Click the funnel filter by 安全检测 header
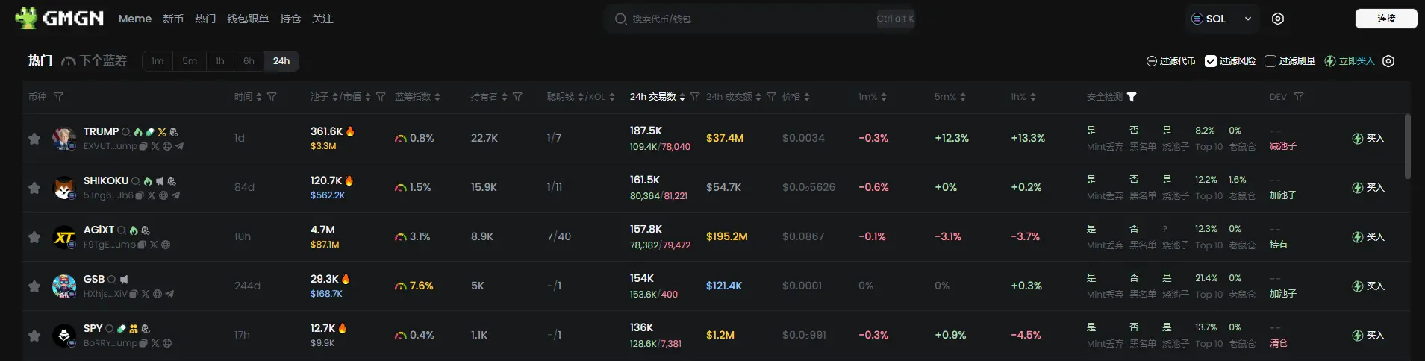 1132,97
